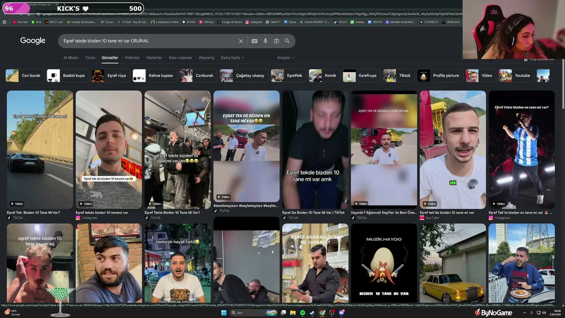Expand the Daha fazla dropdown
This screenshot has height=318, width=565.
(x=232, y=57)
